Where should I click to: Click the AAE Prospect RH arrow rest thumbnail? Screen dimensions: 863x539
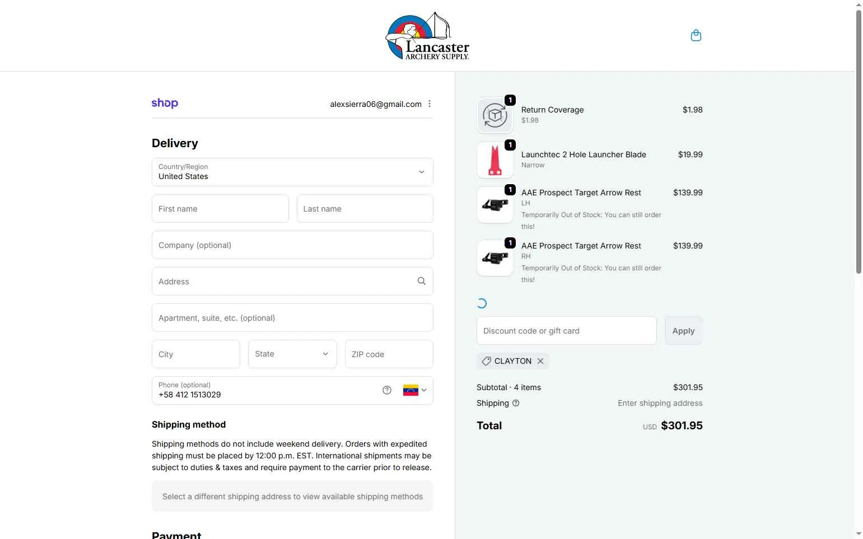click(495, 258)
